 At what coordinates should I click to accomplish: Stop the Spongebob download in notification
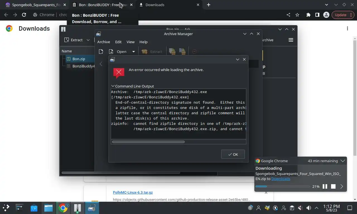coord(333,186)
